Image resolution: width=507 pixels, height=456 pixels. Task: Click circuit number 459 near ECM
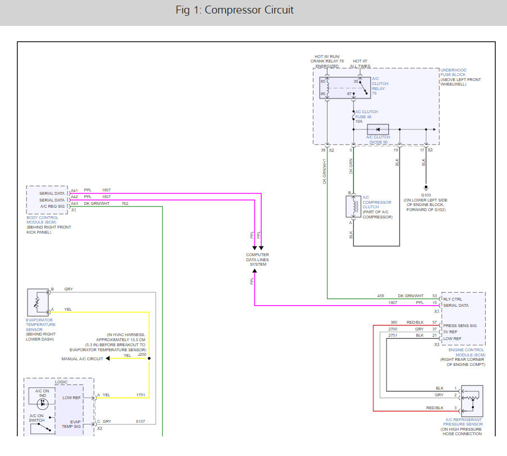pos(380,296)
